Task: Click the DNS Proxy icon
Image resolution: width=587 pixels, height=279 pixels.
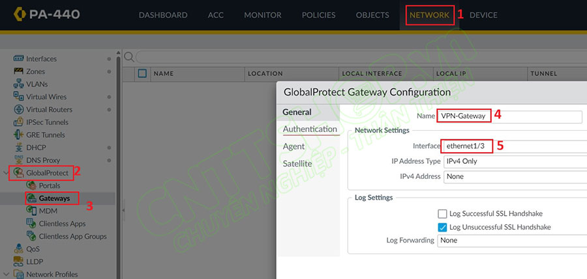Action: 19,160
